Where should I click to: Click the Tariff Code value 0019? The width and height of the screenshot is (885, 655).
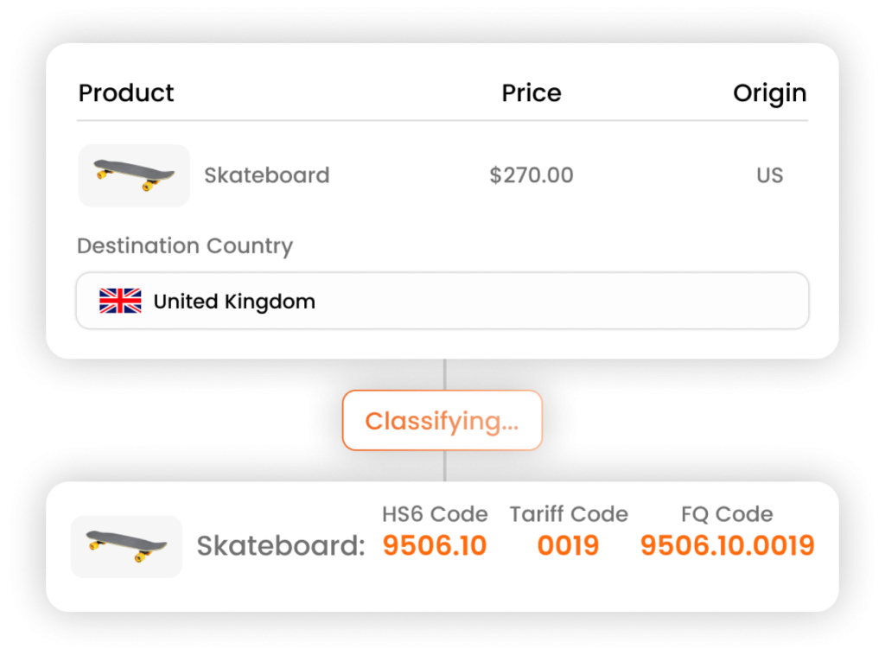pyautogui.click(x=568, y=546)
